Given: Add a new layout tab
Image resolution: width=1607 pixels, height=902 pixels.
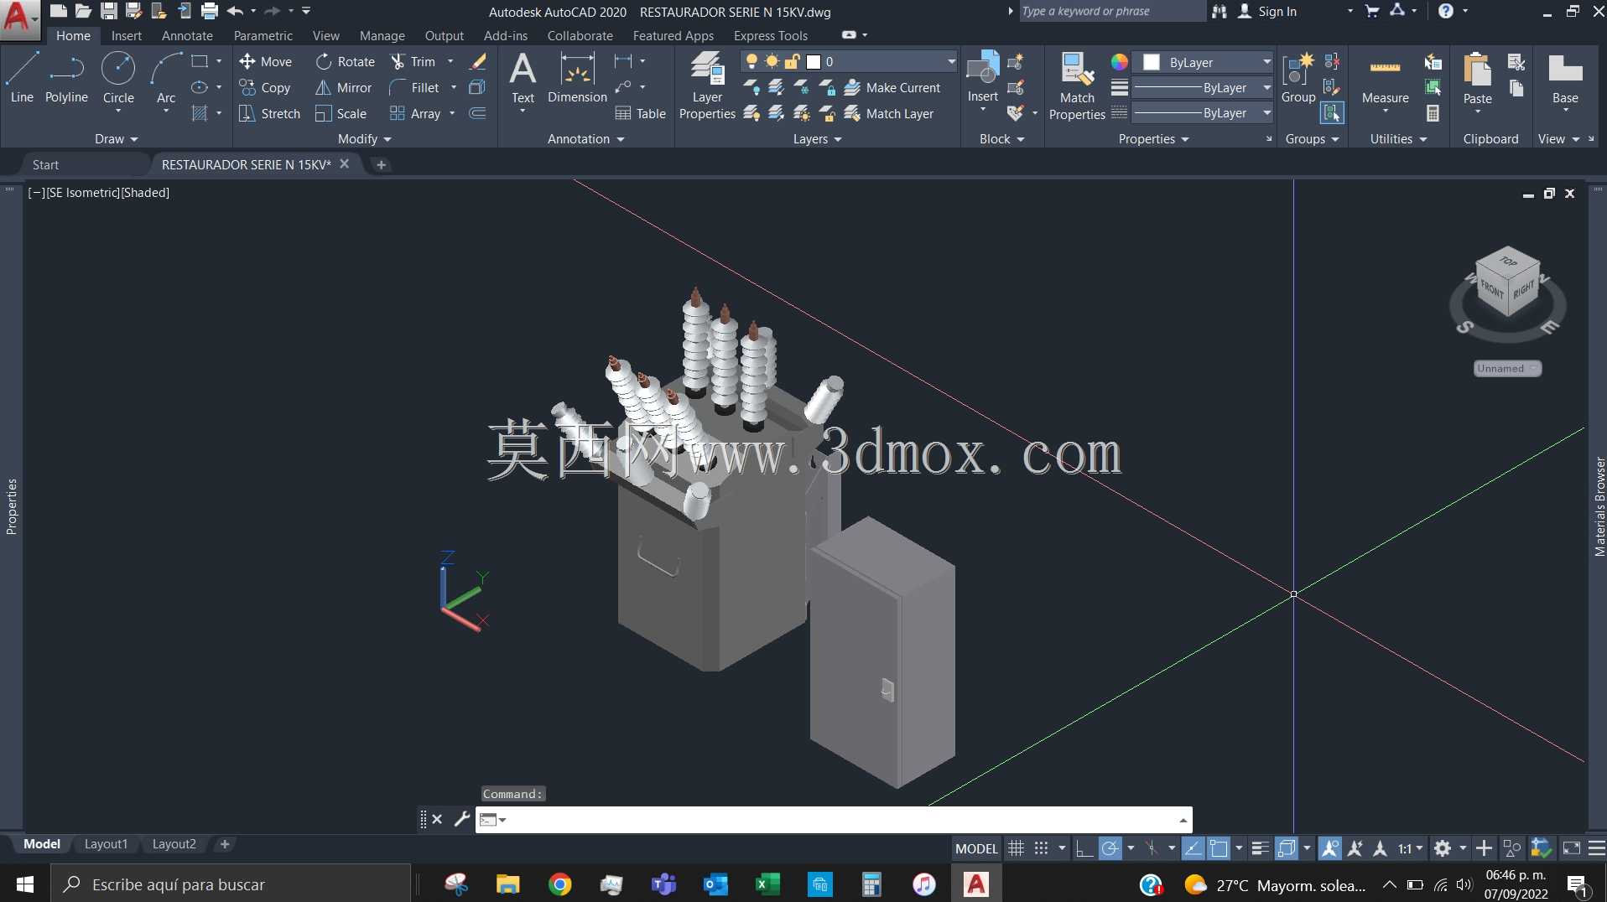Looking at the screenshot, I should [x=224, y=844].
